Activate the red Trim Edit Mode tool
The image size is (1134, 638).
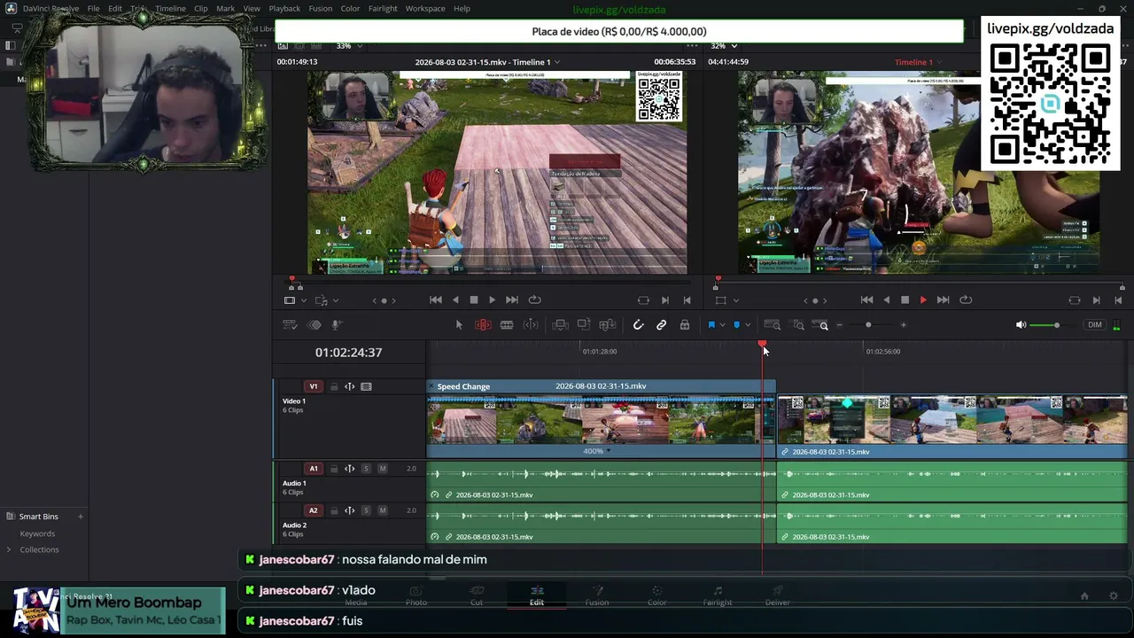point(483,325)
